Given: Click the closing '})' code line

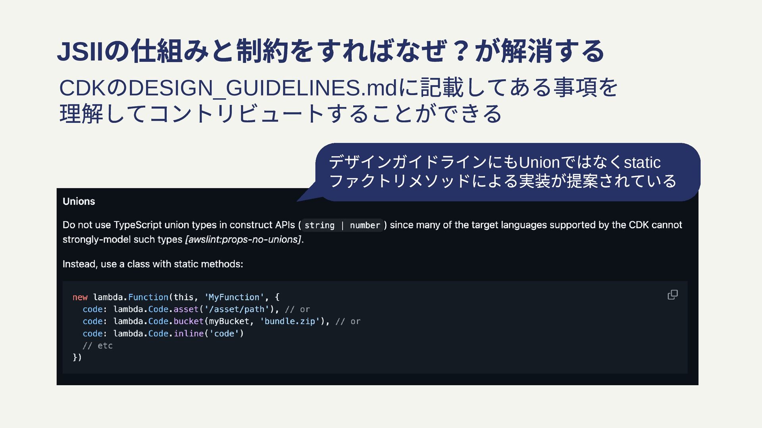Looking at the screenshot, I should 77,357.
